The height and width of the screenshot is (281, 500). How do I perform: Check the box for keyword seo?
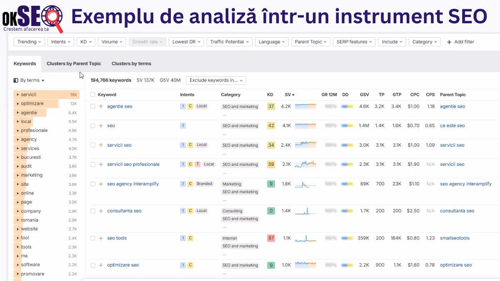click(x=93, y=126)
